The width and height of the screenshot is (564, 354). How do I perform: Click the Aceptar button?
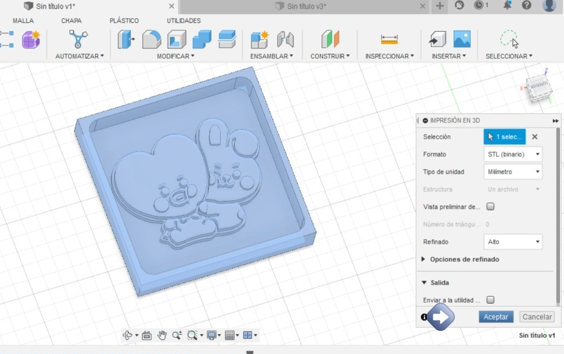[496, 317]
